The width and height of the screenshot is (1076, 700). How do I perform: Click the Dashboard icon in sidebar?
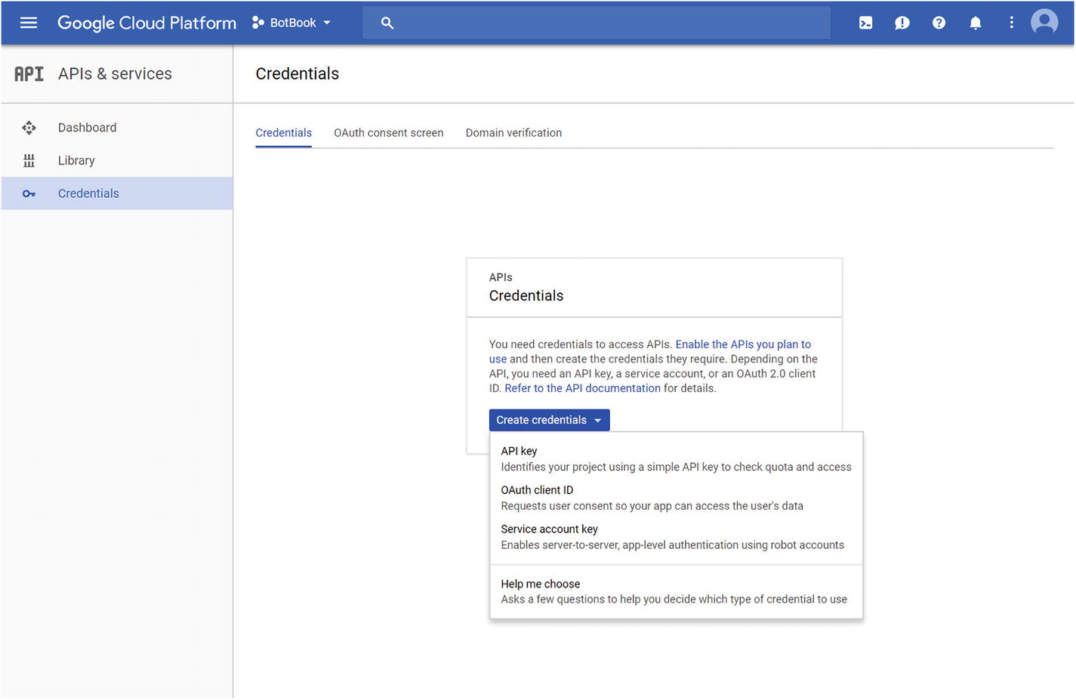pyautogui.click(x=29, y=128)
